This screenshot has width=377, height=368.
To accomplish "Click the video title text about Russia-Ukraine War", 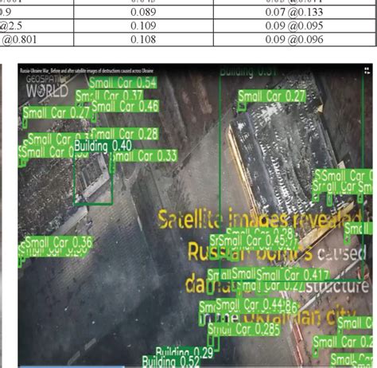I will (x=87, y=71).
